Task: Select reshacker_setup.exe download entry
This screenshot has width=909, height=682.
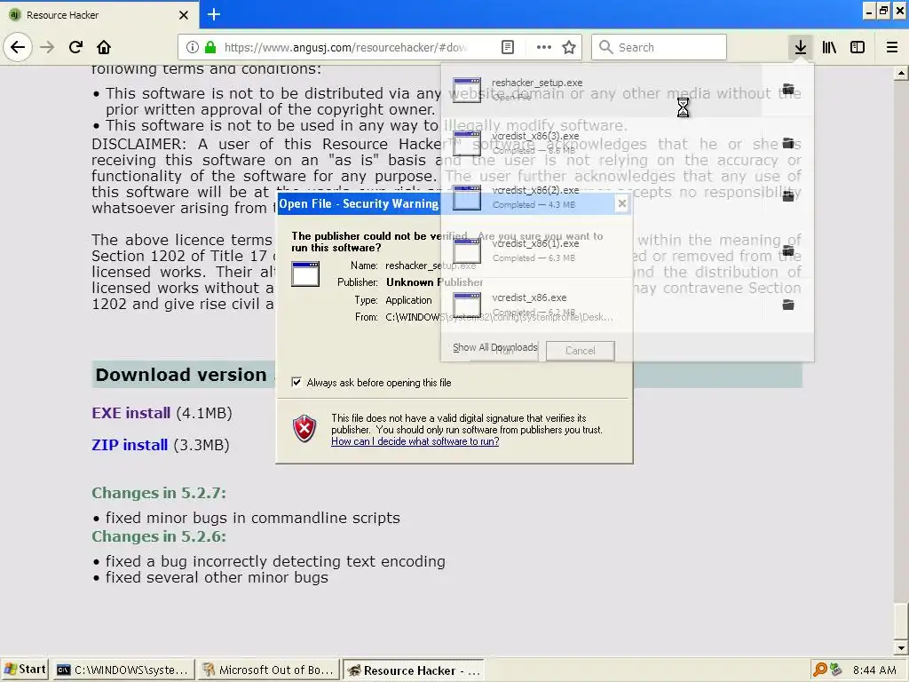Action: [601, 90]
